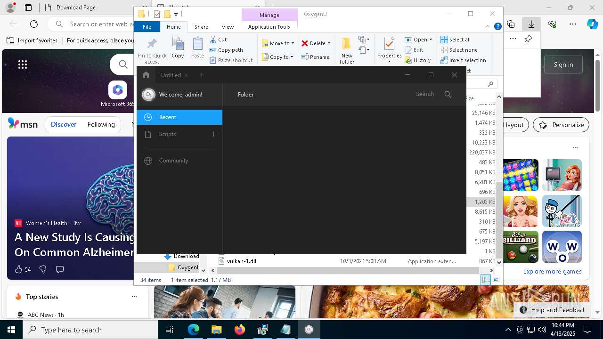Viewport: 603px width, 339px height.
Task: Click the History button
Action: pos(418,60)
